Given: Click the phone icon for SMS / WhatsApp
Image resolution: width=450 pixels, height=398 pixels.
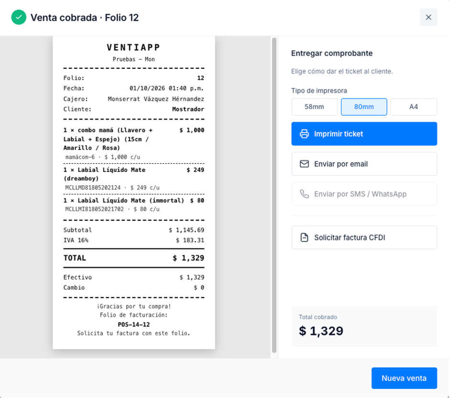Looking at the screenshot, I should pyautogui.click(x=304, y=194).
